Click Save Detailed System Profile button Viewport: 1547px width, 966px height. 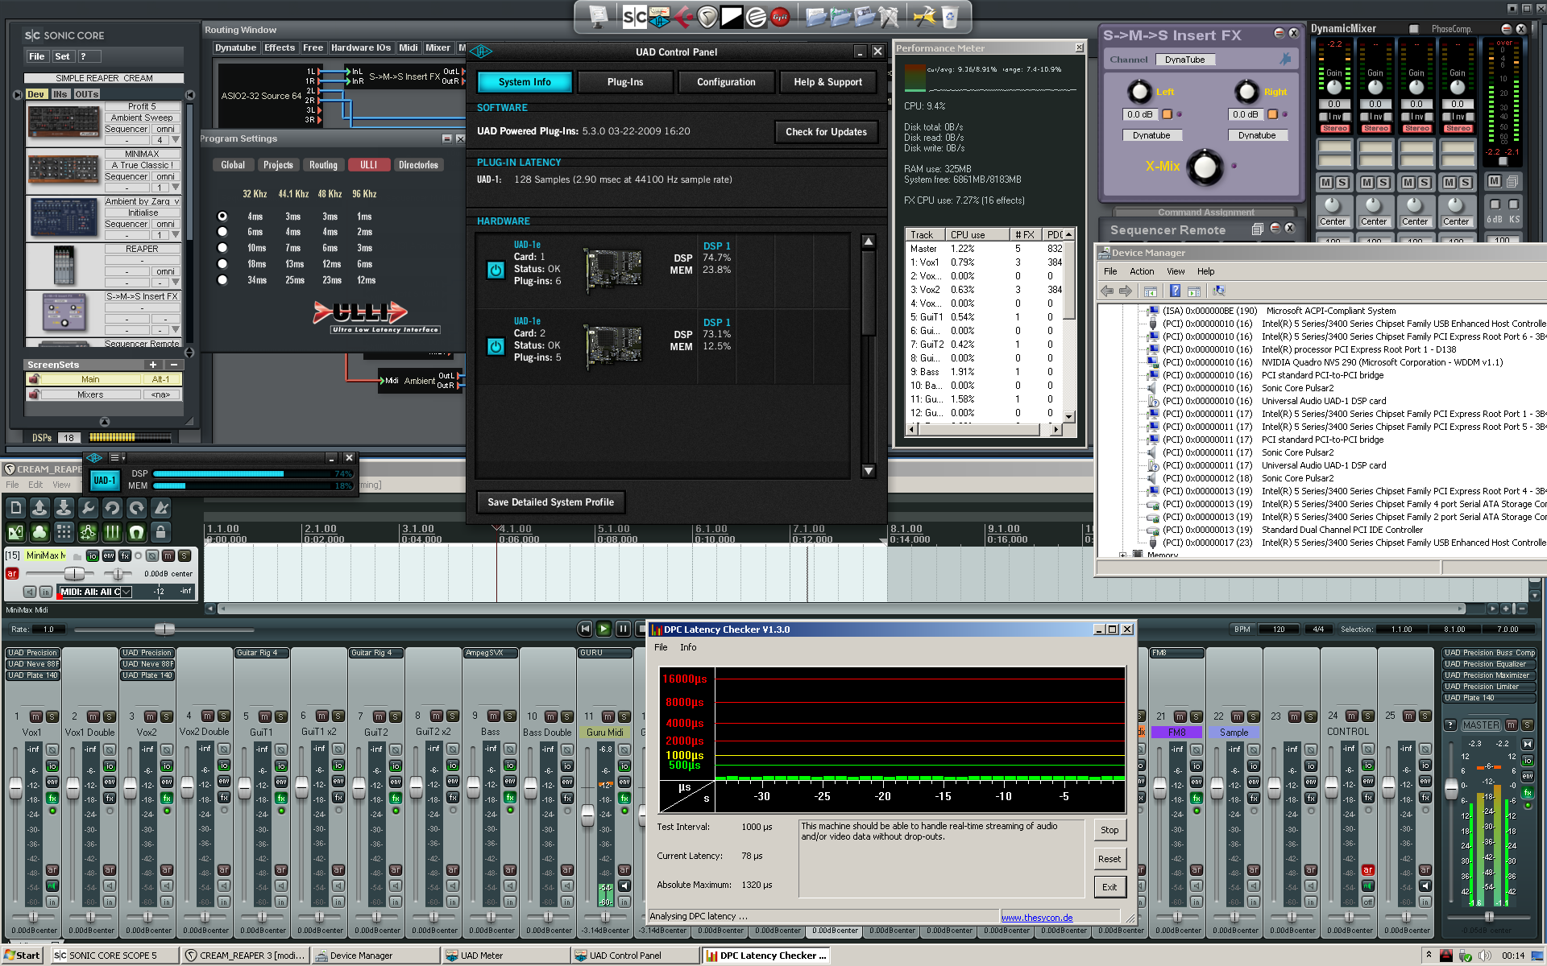pyautogui.click(x=550, y=502)
